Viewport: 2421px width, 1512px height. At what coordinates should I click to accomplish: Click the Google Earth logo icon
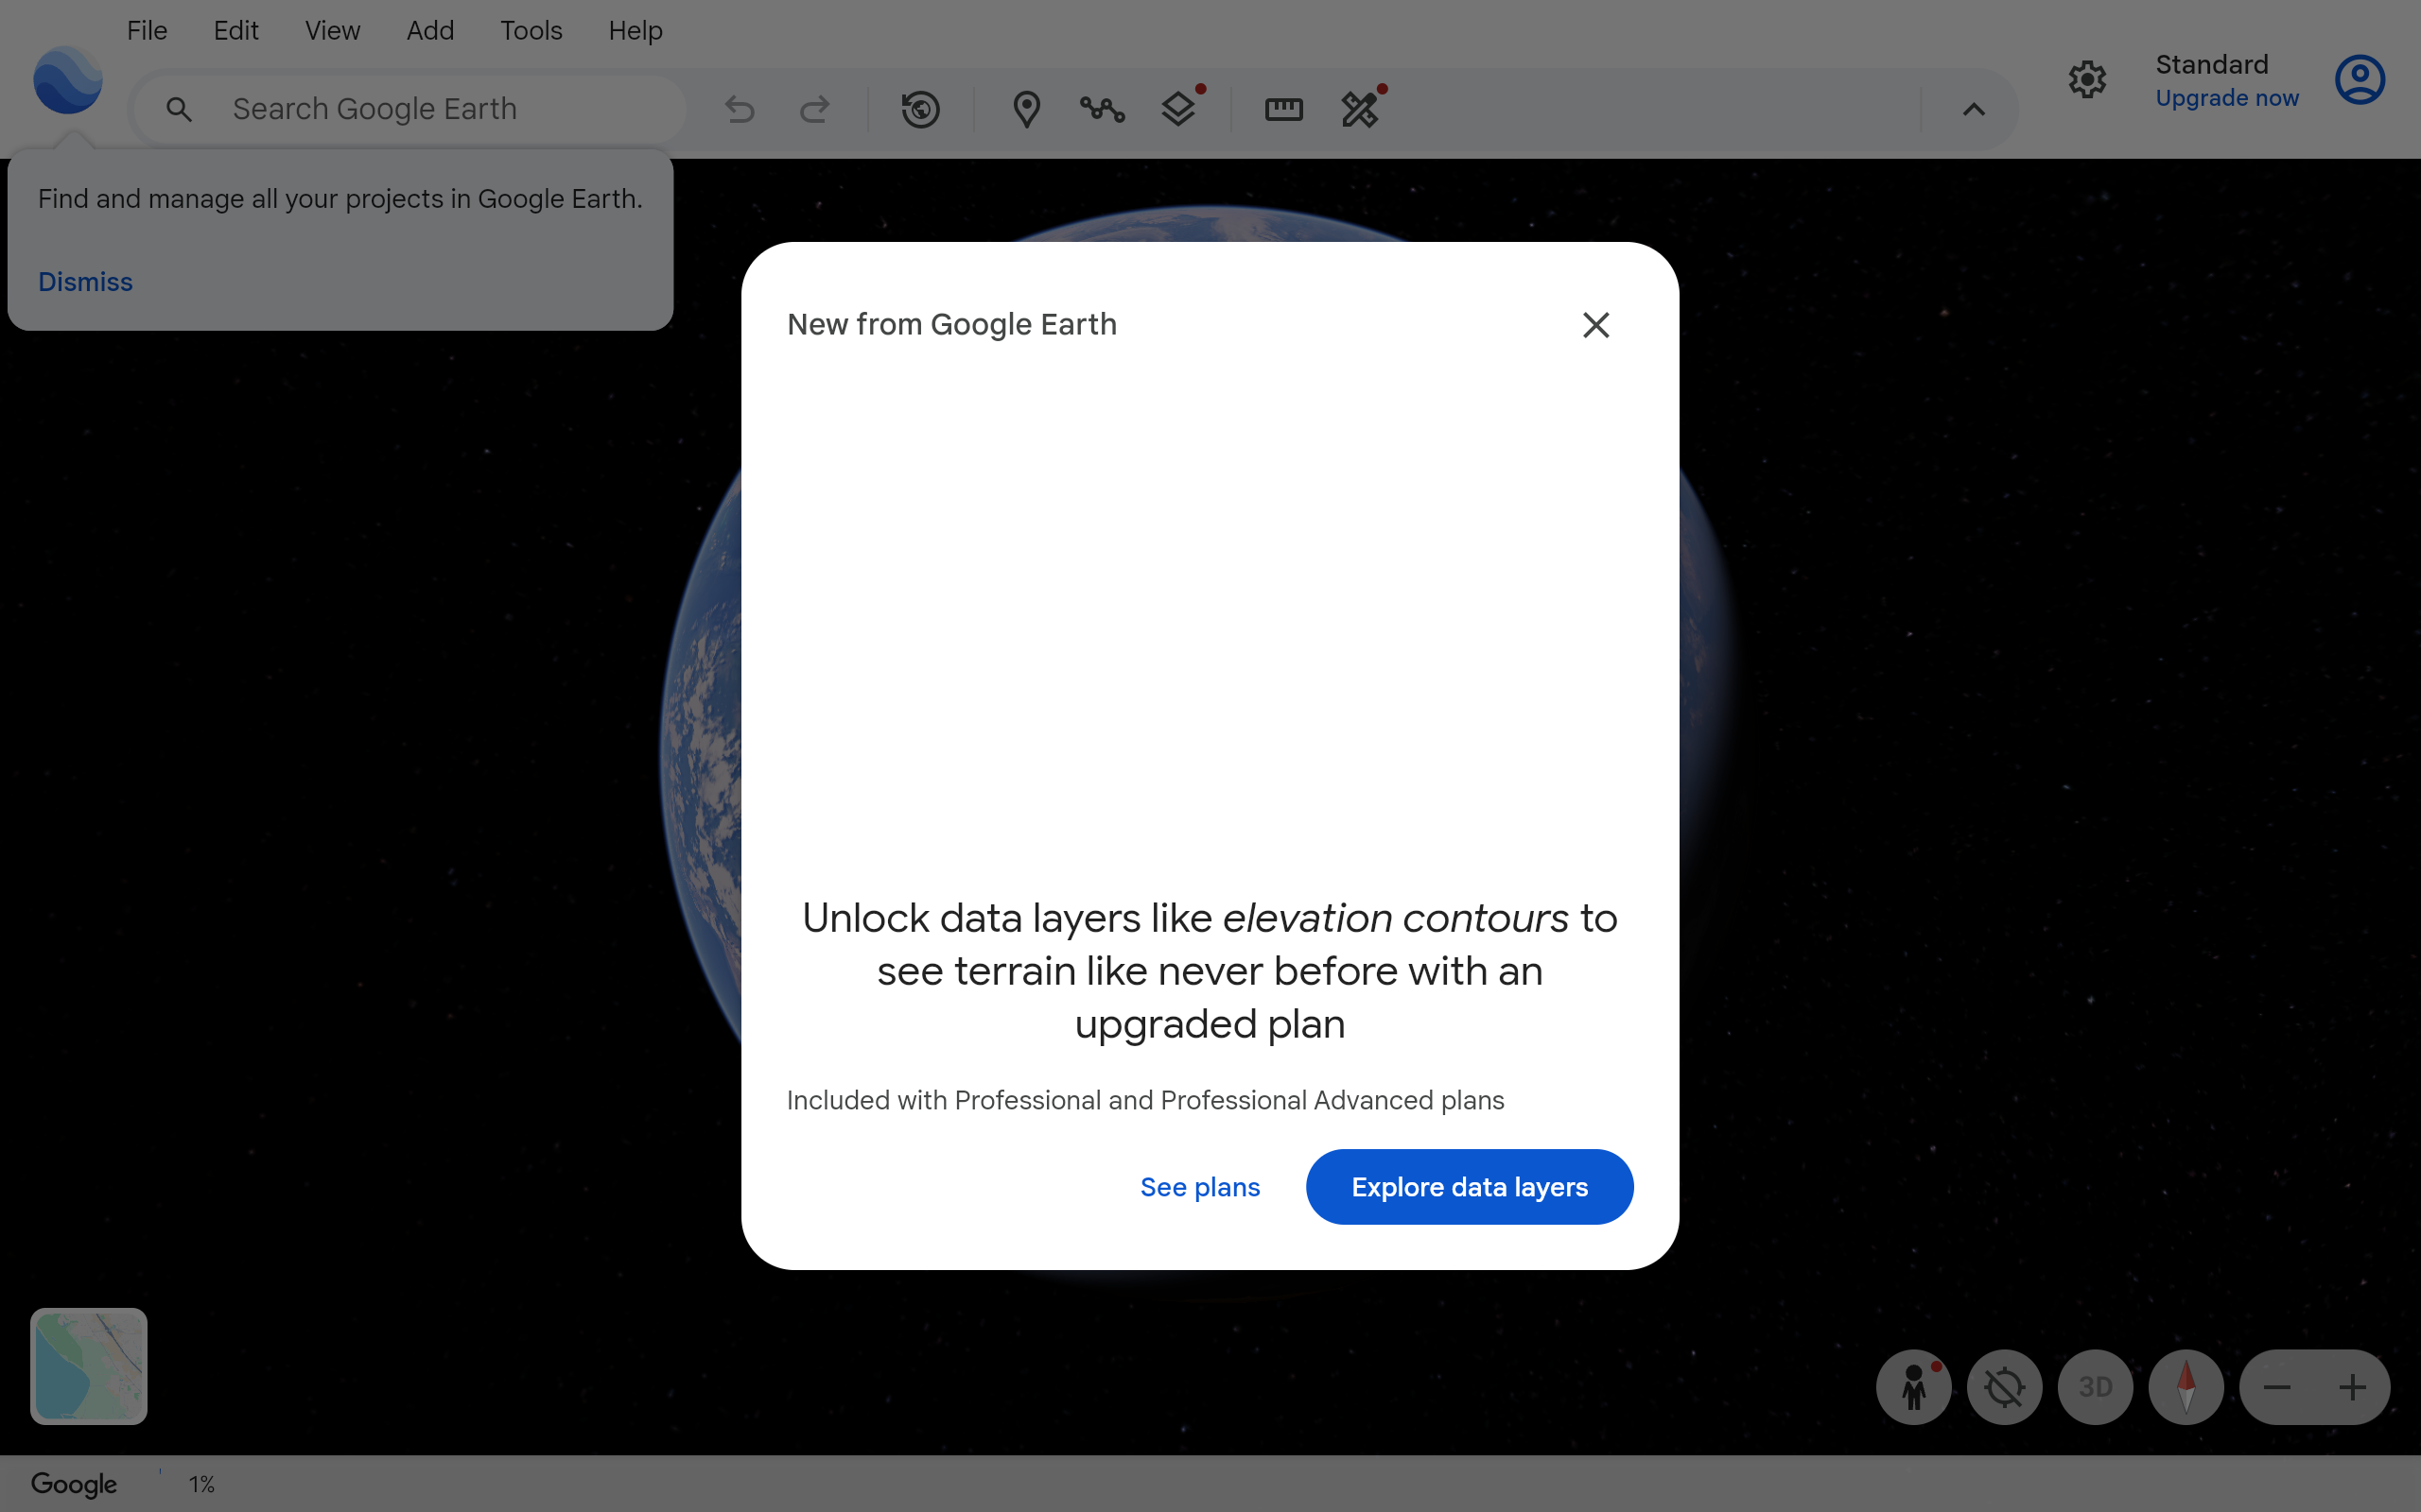click(67, 80)
